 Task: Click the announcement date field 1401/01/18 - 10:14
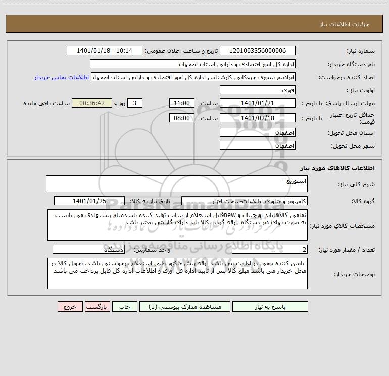click(x=105, y=51)
